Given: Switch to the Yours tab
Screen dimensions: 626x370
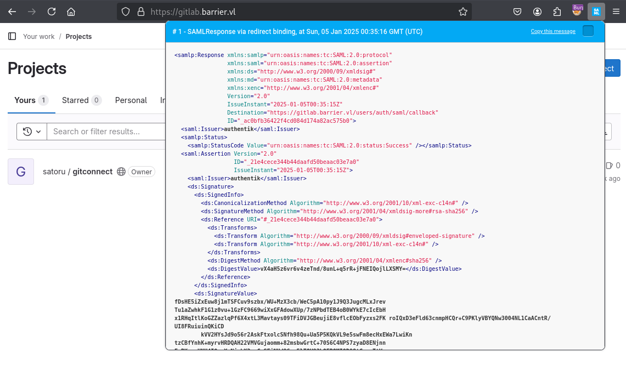Looking at the screenshot, I should coord(31,100).
